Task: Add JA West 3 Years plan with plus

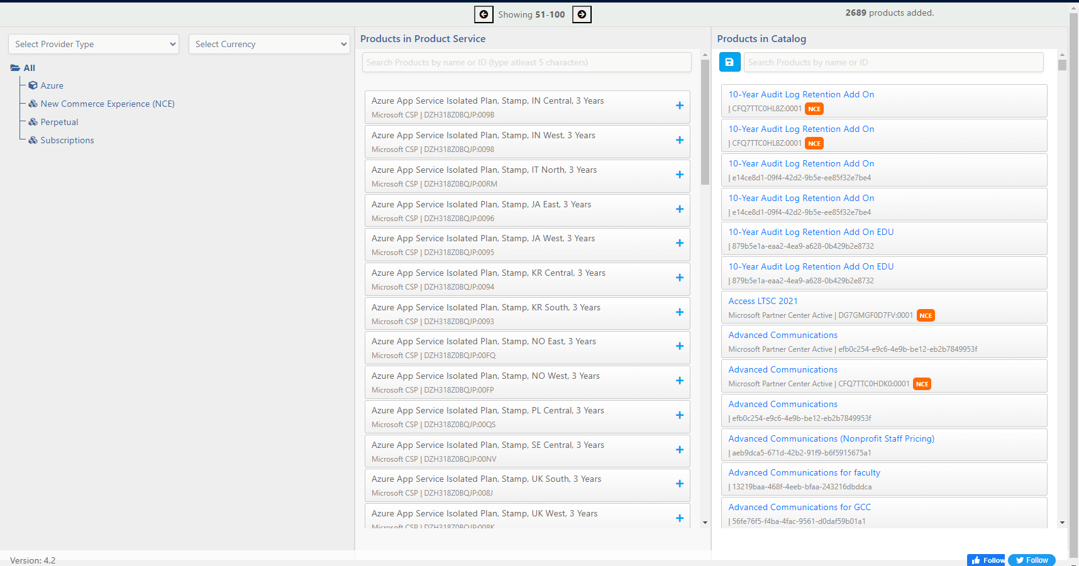Action: pyautogui.click(x=680, y=243)
